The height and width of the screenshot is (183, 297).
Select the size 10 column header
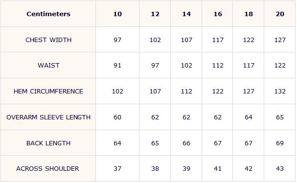[117, 14]
